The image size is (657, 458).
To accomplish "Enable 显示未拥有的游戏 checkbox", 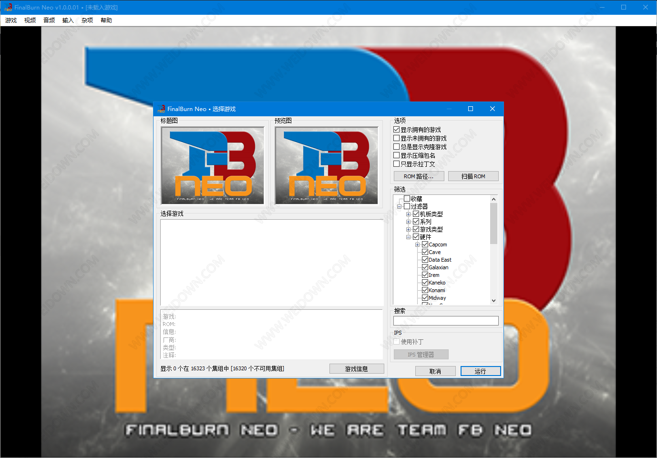I will [x=396, y=138].
